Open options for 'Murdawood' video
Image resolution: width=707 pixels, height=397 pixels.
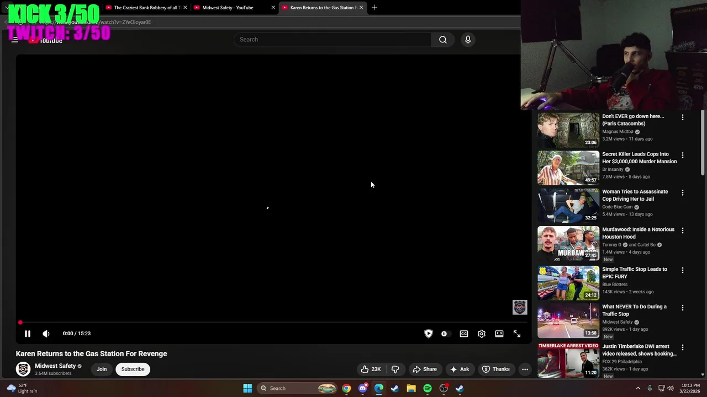tap(683, 230)
